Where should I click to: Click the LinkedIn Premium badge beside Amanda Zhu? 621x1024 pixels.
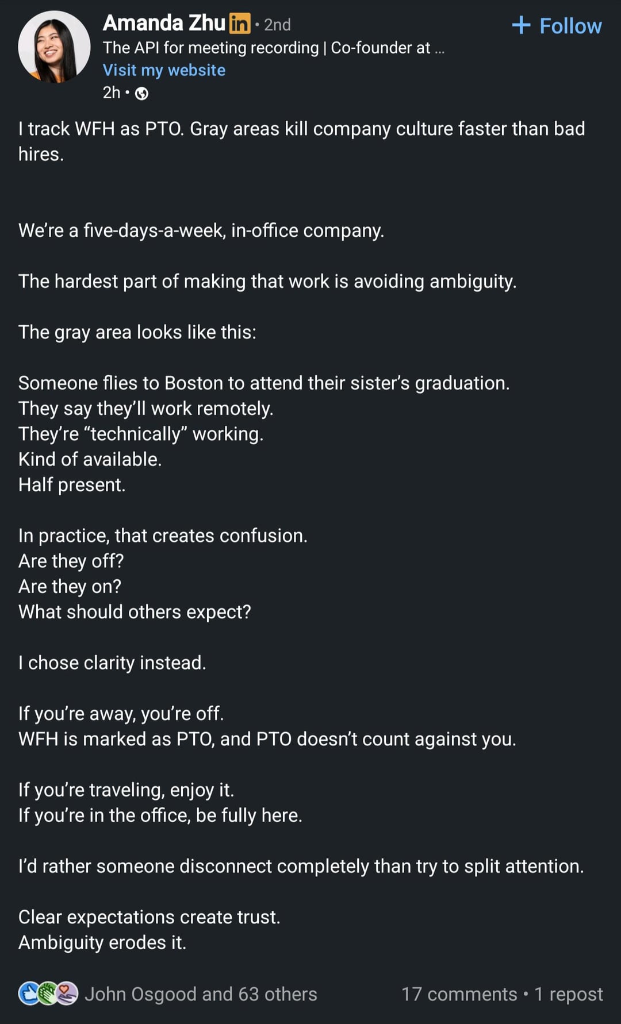click(x=239, y=24)
